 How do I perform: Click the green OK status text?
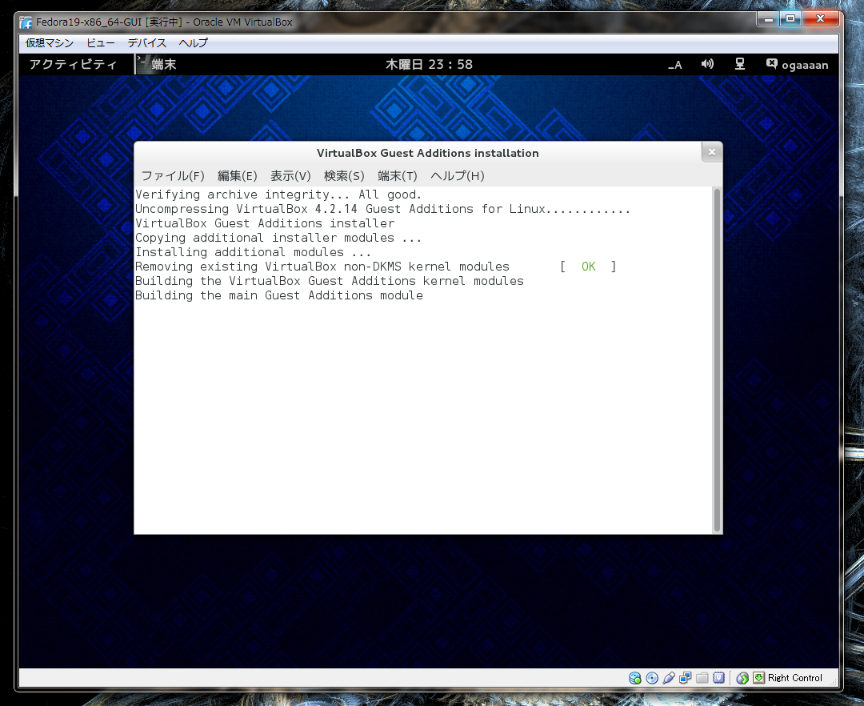(x=589, y=267)
